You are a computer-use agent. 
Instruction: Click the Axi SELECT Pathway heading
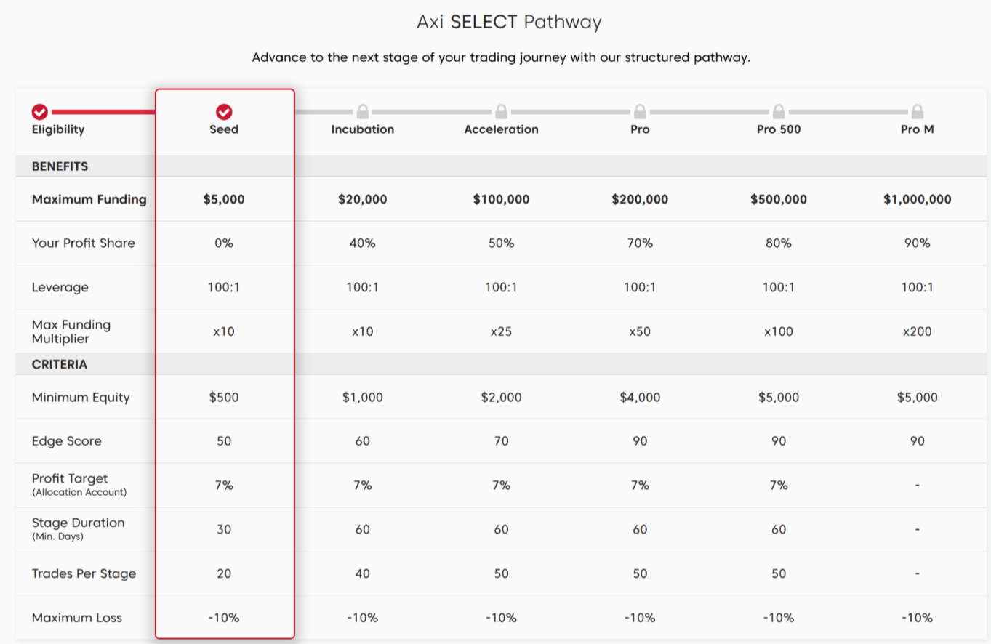[x=509, y=22]
